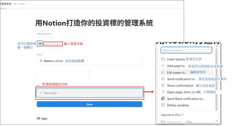Click the lock icon beside Private
233x126 pixels.
click(15, 4)
